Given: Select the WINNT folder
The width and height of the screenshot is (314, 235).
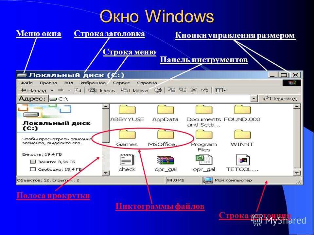Looking at the screenshot, I should click(x=242, y=134).
